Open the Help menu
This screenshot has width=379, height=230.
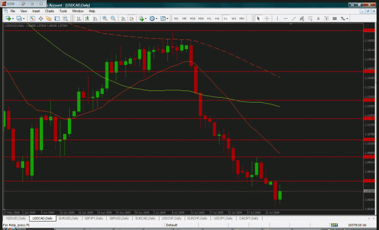pyautogui.click(x=92, y=11)
